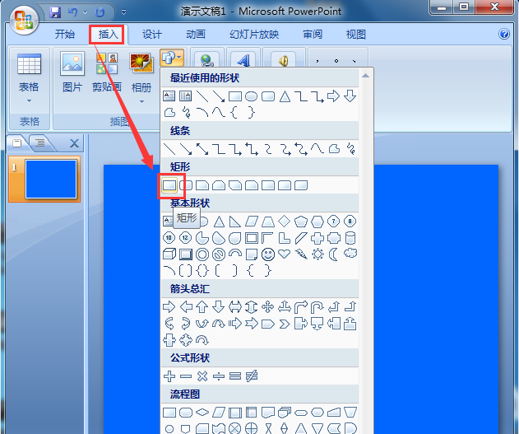Pick the right arrow in 箭头总汇
This screenshot has width=519, height=434.
[x=169, y=307]
